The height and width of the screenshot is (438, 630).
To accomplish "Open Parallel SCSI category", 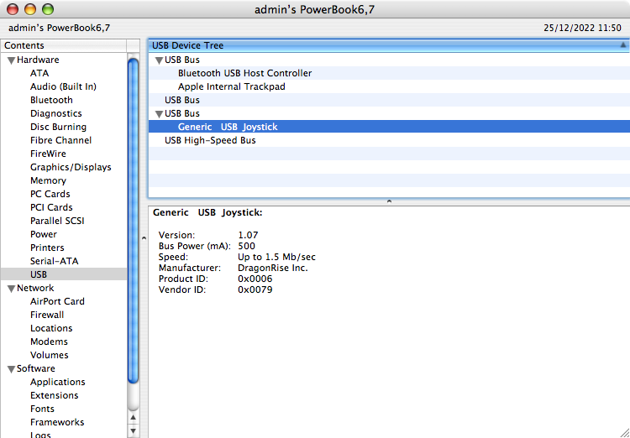I will coord(57,221).
